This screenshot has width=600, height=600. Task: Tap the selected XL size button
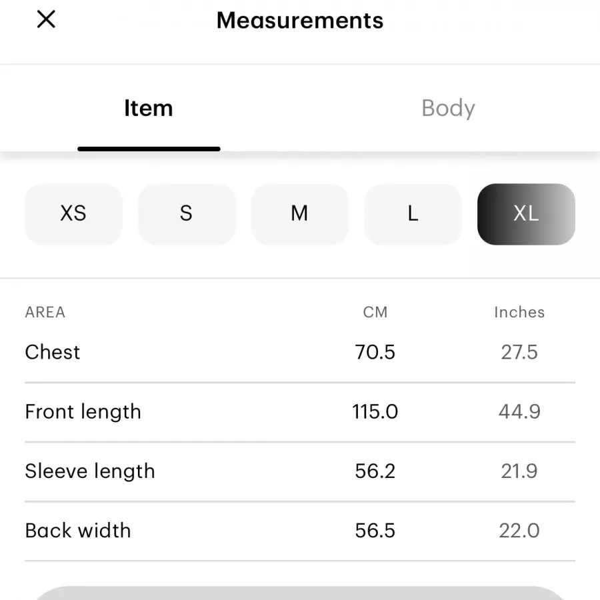tap(526, 213)
